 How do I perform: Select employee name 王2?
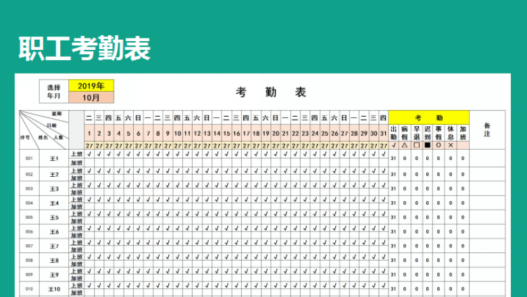click(54, 174)
